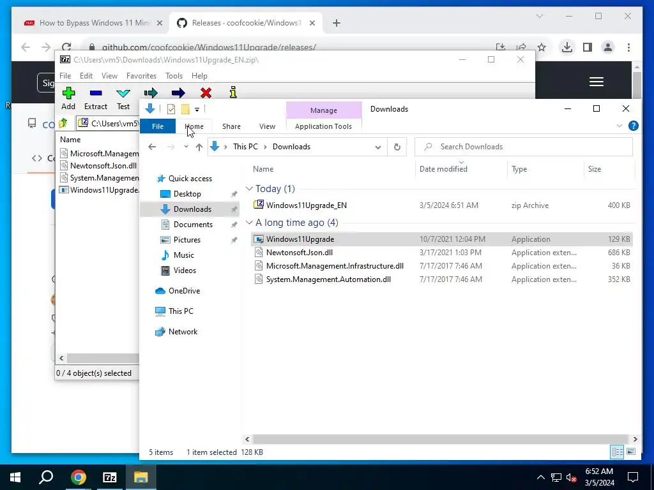This screenshot has width=654, height=490.
Task: Select Quick access in navigation pane
Action: (x=190, y=179)
